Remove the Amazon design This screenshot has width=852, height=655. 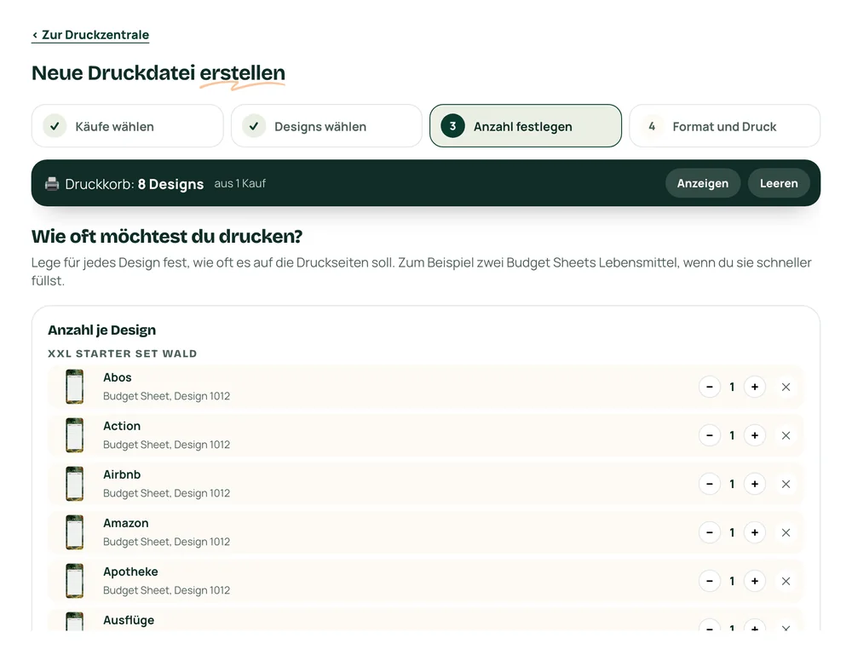pyautogui.click(x=786, y=532)
